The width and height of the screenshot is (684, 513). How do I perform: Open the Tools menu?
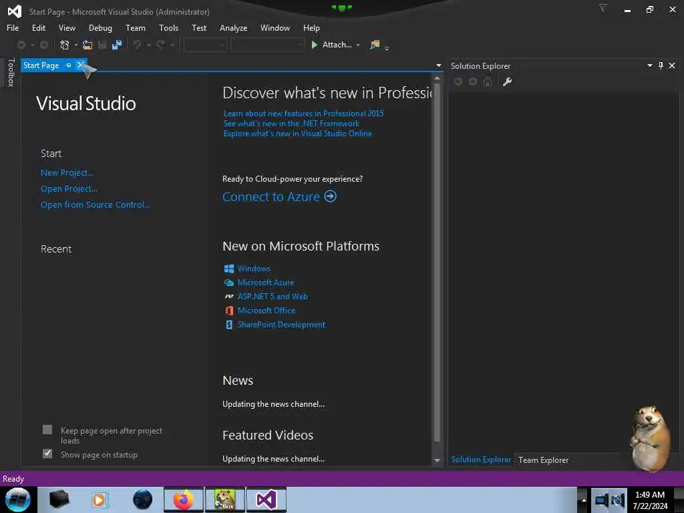(x=168, y=28)
